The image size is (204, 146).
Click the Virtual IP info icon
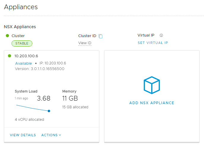pyautogui.click(x=161, y=35)
